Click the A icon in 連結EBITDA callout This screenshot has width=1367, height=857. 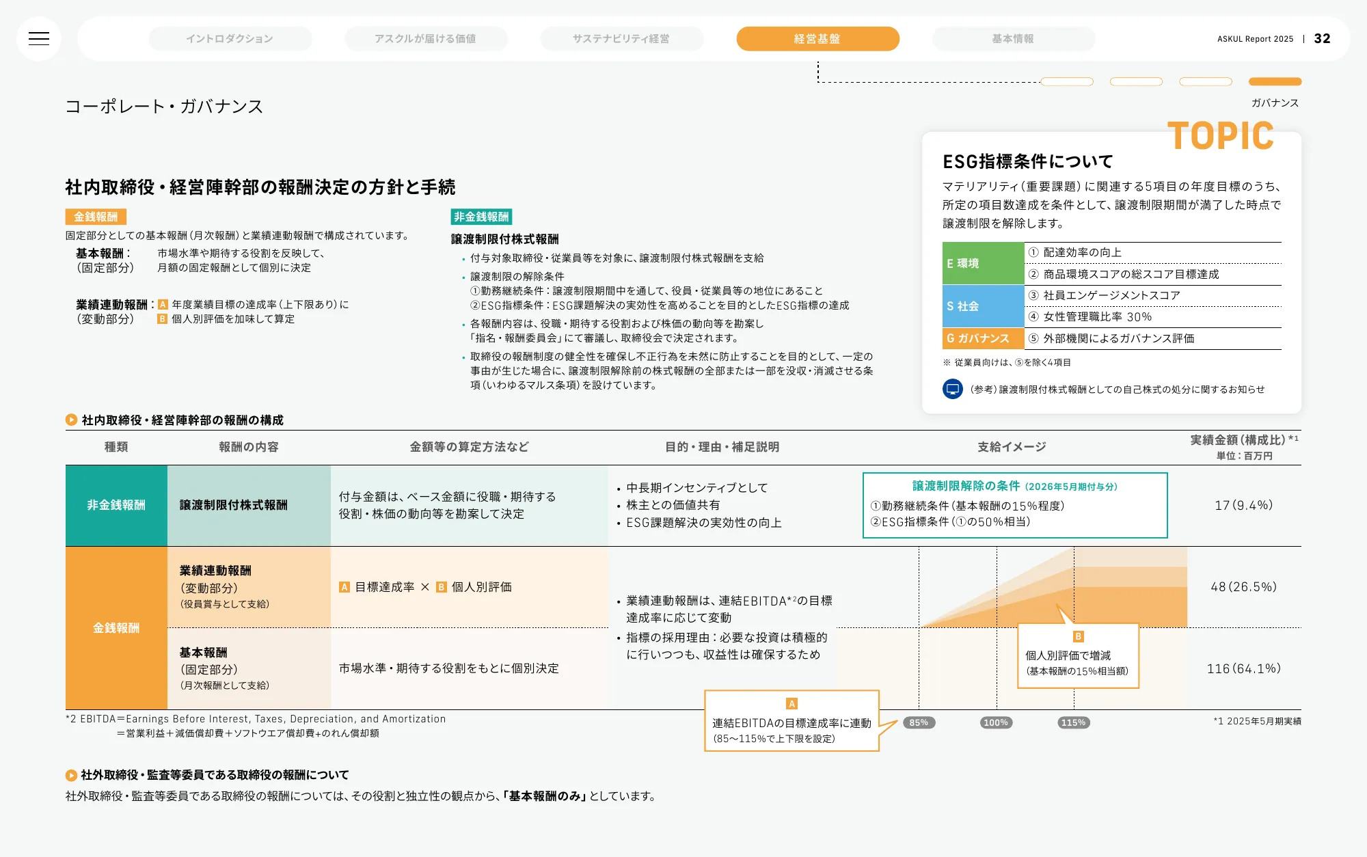coord(792,704)
